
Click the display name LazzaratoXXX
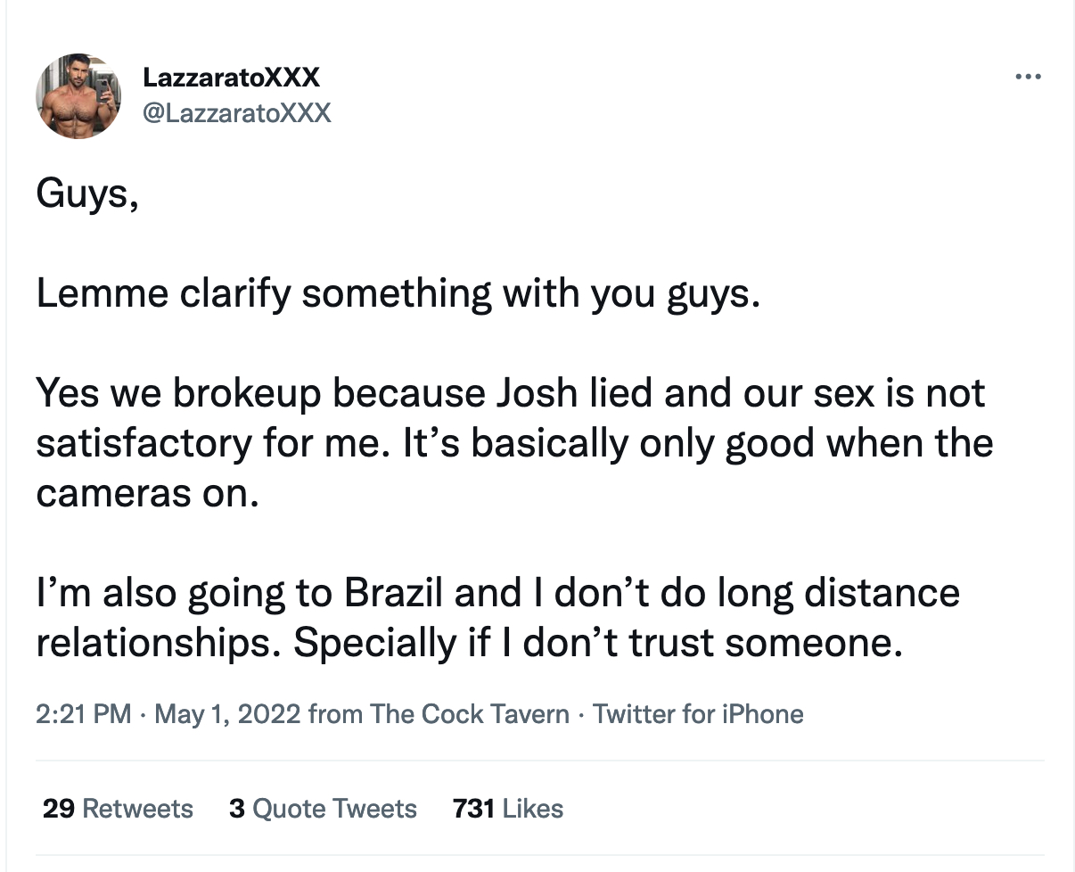pyautogui.click(x=231, y=77)
